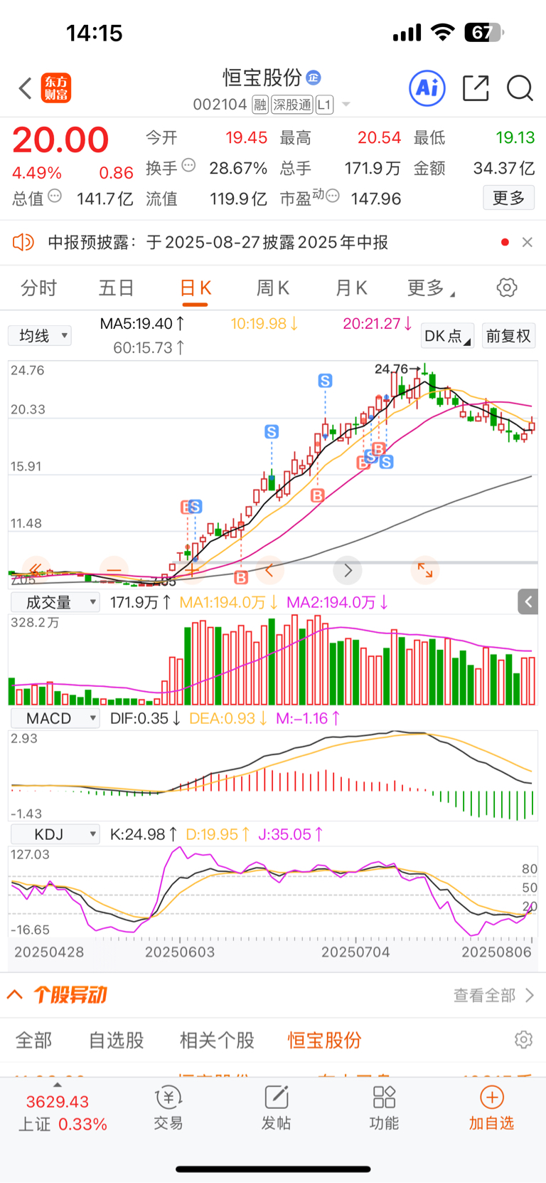Open 个股异动 settings gear
Image resolution: width=546 pixels, height=1183 pixels.
click(523, 1039)
